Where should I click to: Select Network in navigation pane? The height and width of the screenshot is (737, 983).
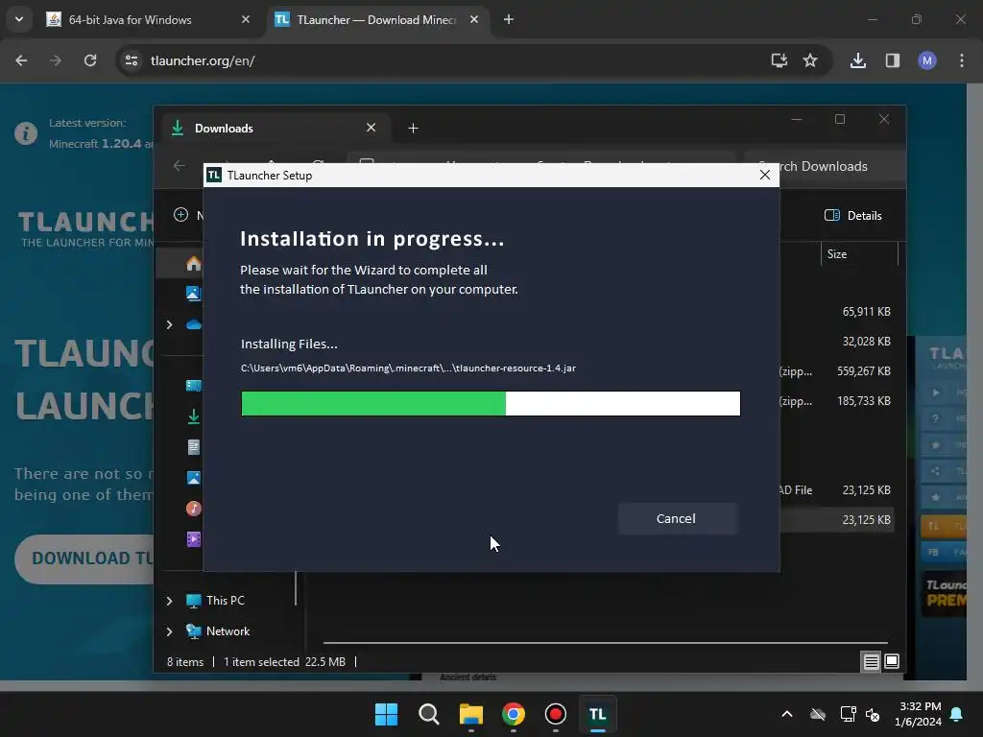(227, 631)
